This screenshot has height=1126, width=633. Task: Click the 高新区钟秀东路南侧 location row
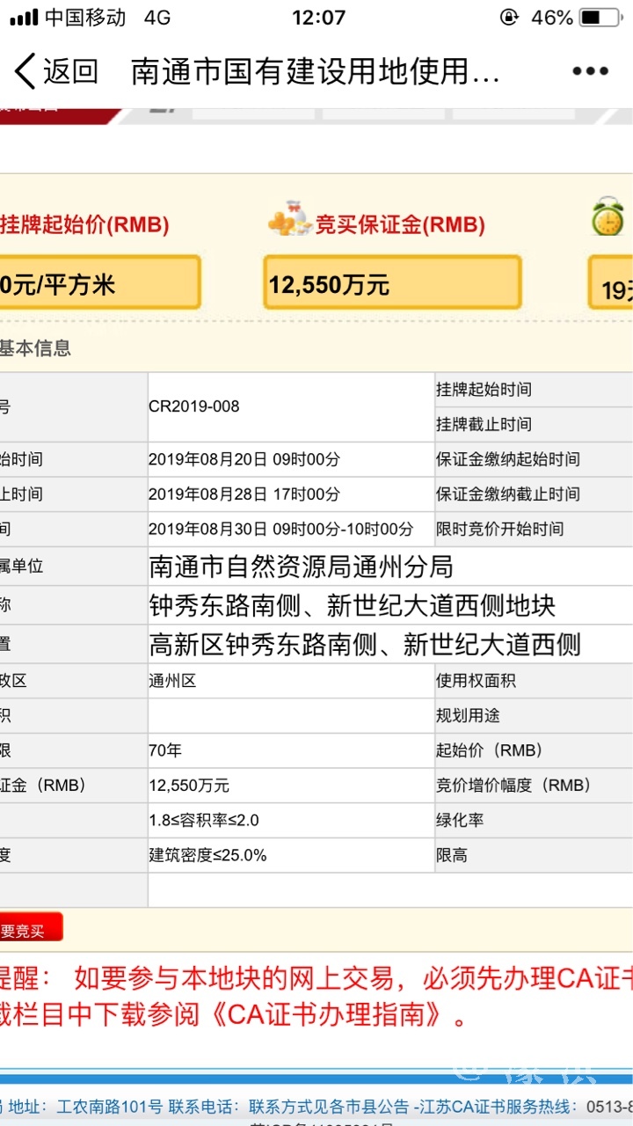click(x=365, y=645)
